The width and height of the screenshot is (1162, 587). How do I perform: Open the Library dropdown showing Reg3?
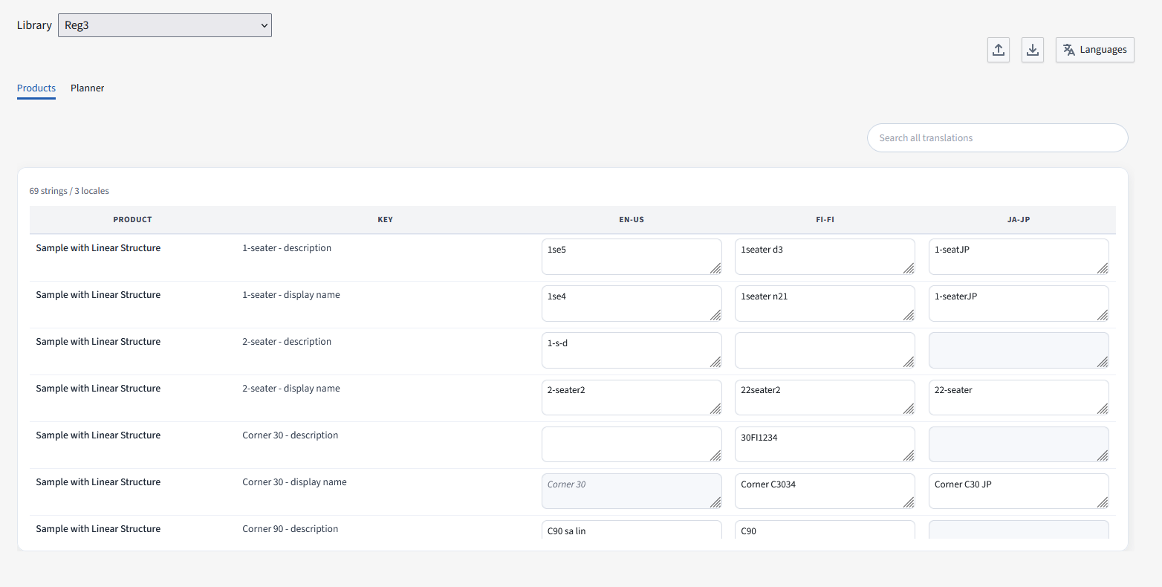[165, 25]
